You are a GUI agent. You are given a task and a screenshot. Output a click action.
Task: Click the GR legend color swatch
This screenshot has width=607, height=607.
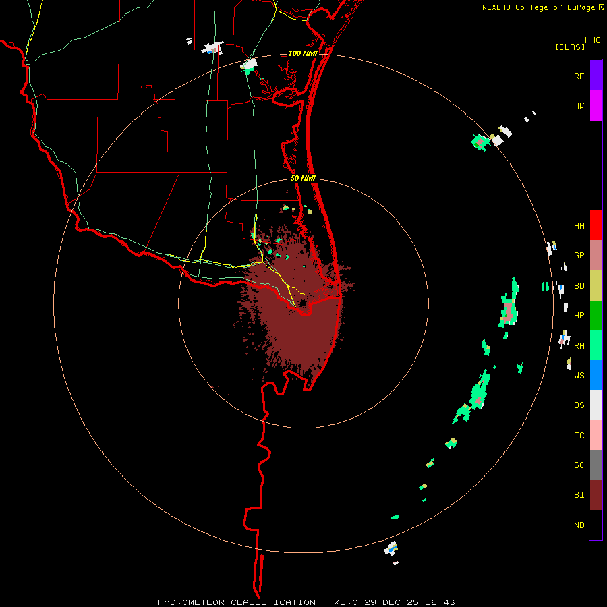pos(596,256)
